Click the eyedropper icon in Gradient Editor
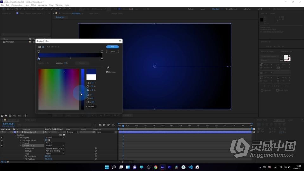Viewport: 304px width, 171px height. [x=108, y=68]
